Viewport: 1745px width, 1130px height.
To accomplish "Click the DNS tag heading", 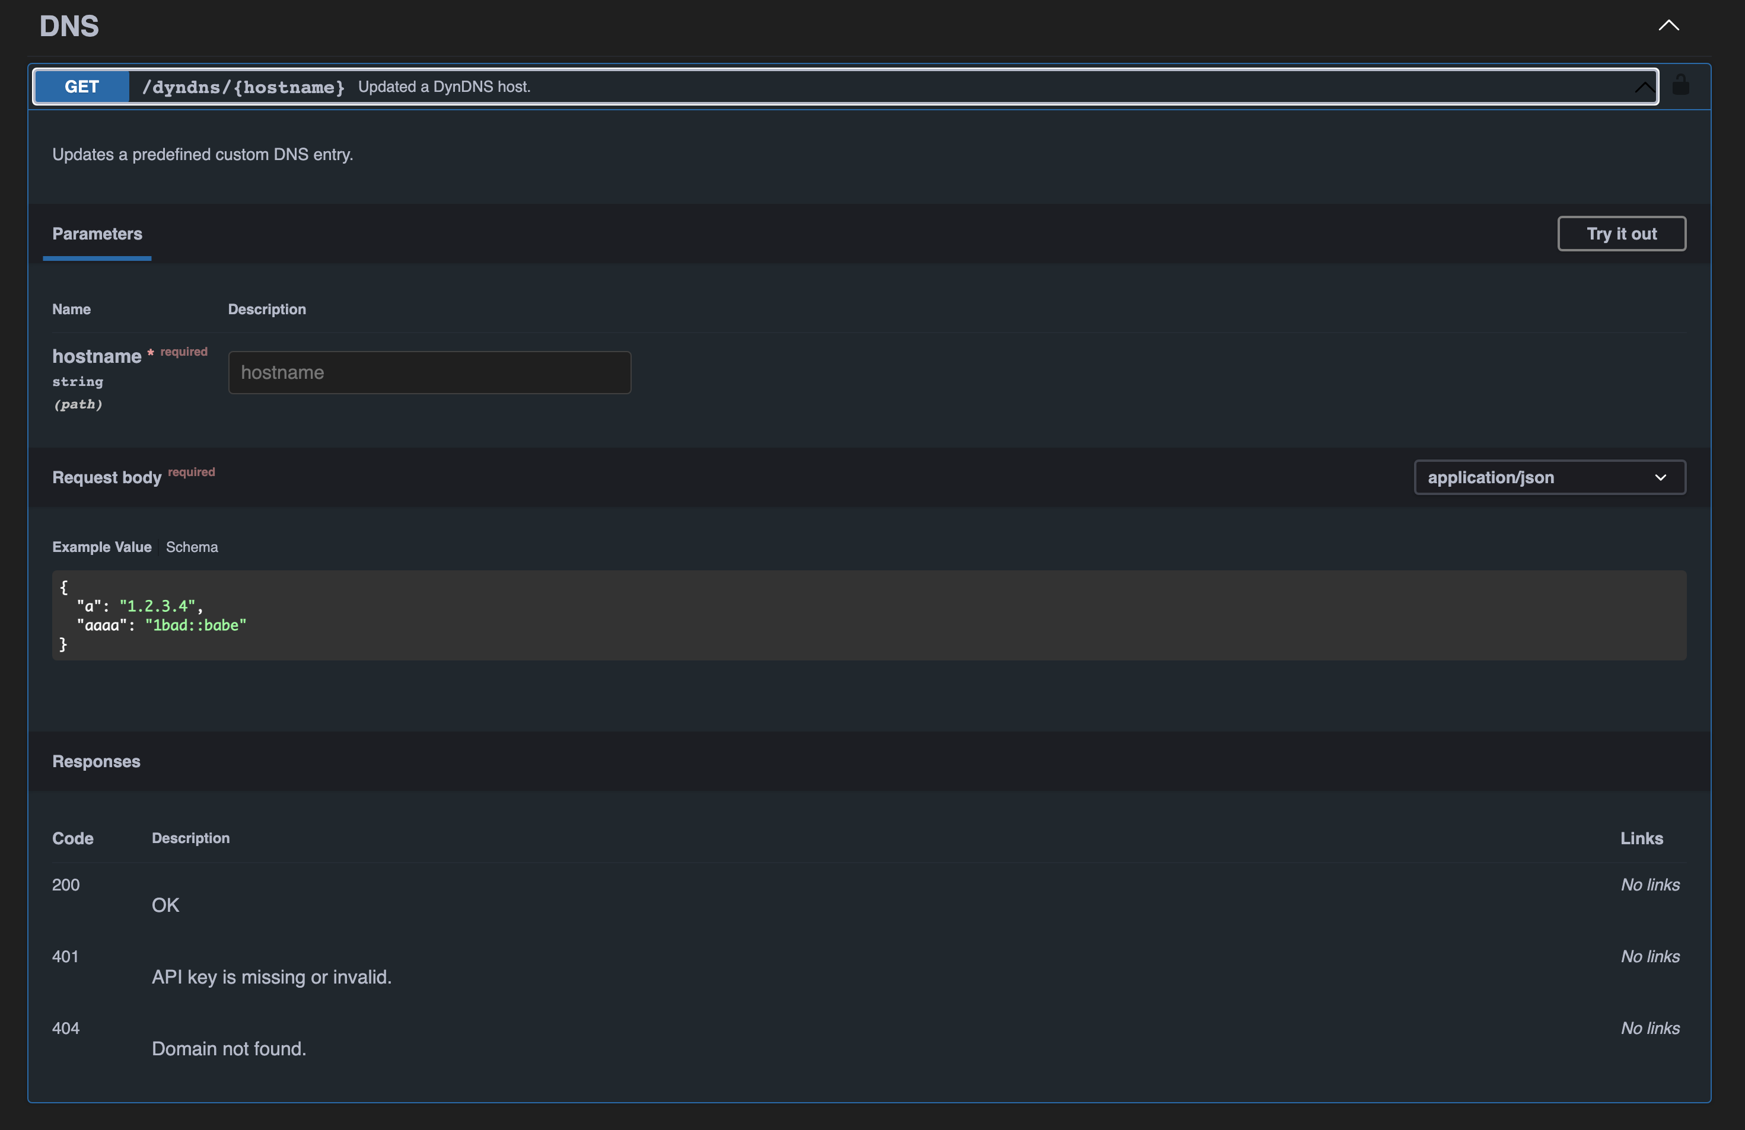I will coord(69,26).
